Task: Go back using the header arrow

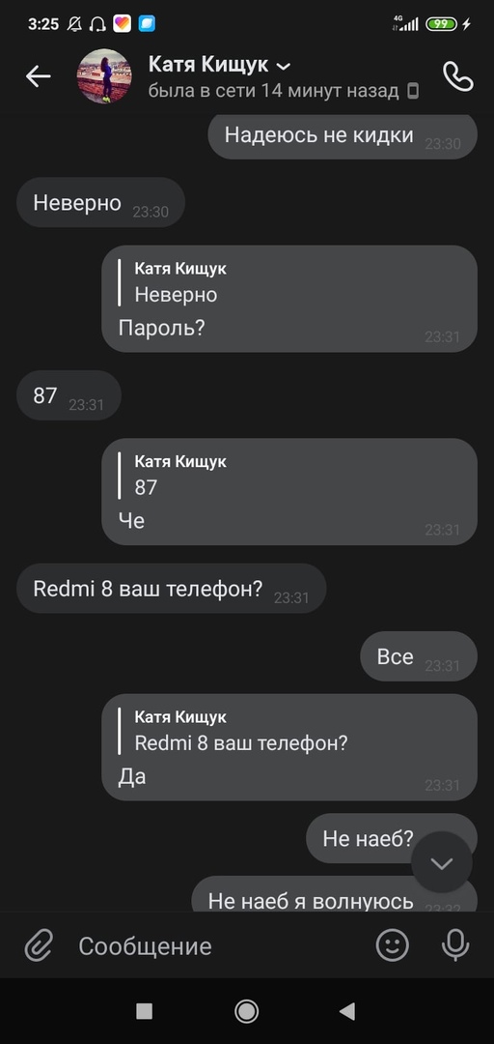Action: click(x=38, y=77)
